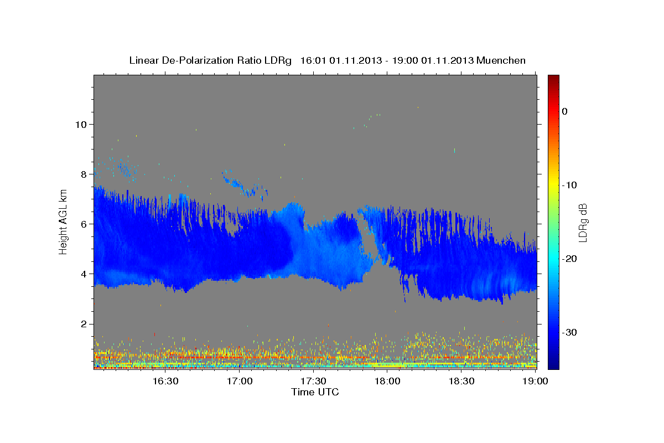Click the 18:00 time tick label

387,381
